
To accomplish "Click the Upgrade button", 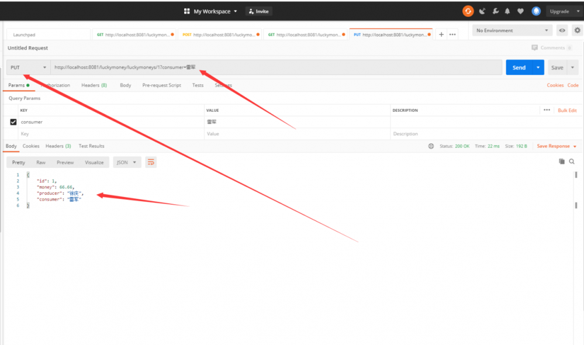I will (559, 11).
